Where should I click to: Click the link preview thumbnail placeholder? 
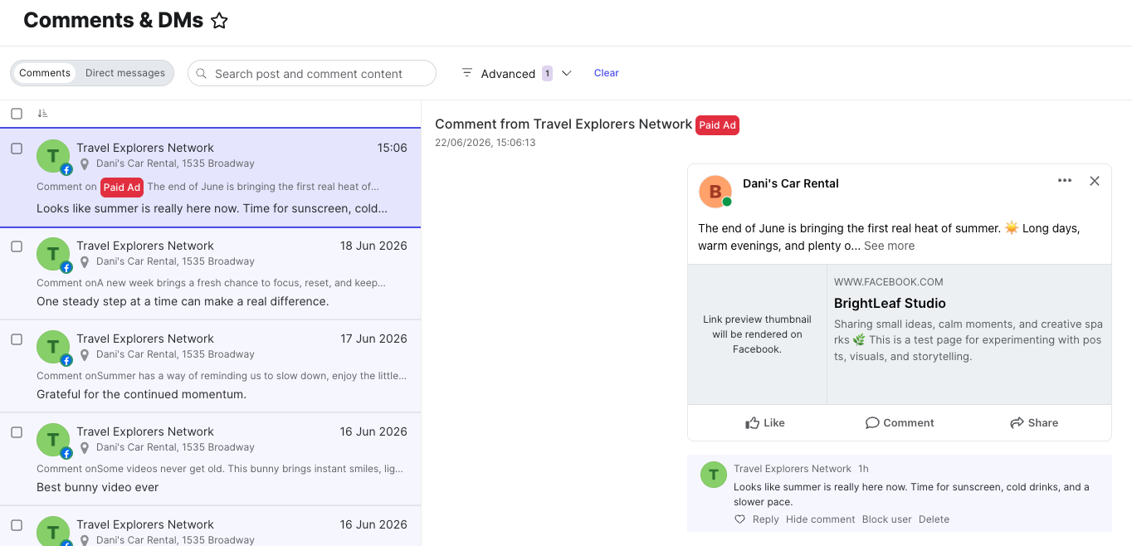757,334
